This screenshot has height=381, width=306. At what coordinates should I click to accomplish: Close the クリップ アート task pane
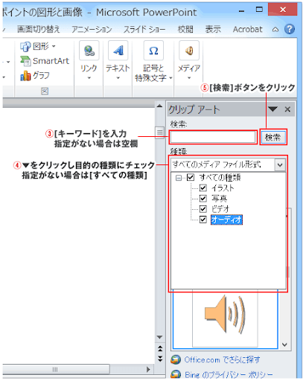[287, 109]
